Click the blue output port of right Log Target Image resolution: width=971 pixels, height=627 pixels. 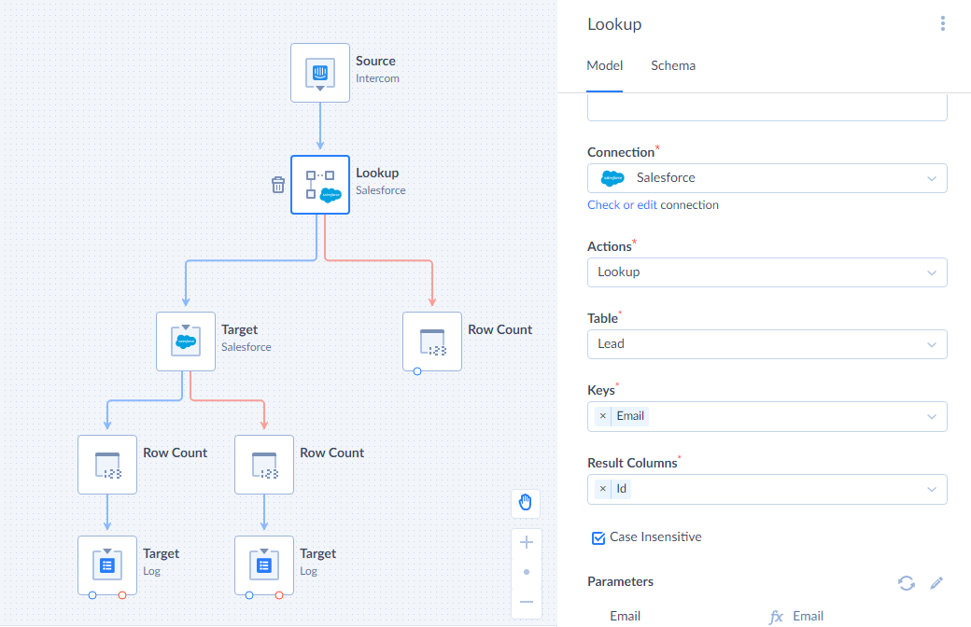pos(249,595)
